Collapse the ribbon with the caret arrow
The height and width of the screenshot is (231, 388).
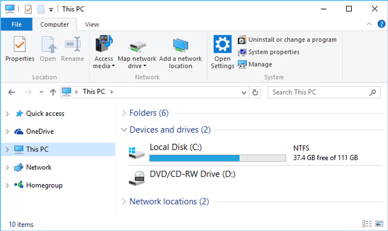pos(369,24)
